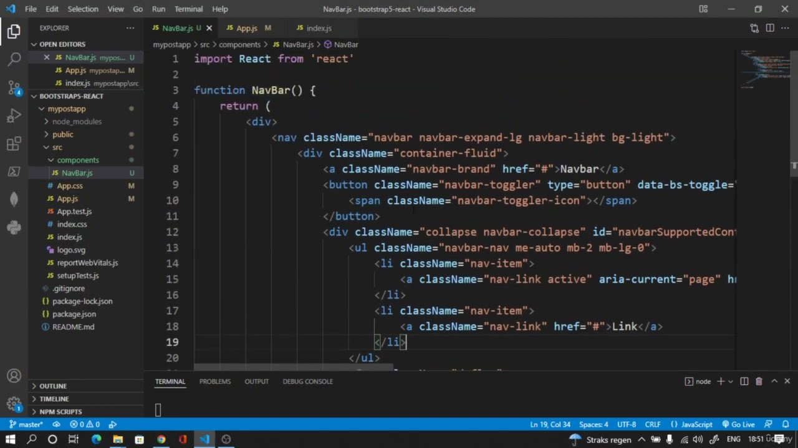The width and height of the screenshot is (798, 448).
Task: Open the File menu
Action: click(31, 9)
